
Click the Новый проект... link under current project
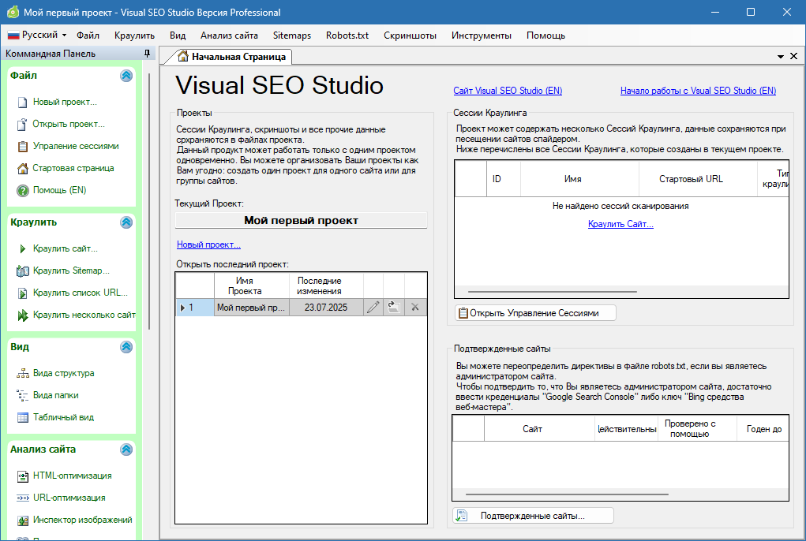coord(208,244)
